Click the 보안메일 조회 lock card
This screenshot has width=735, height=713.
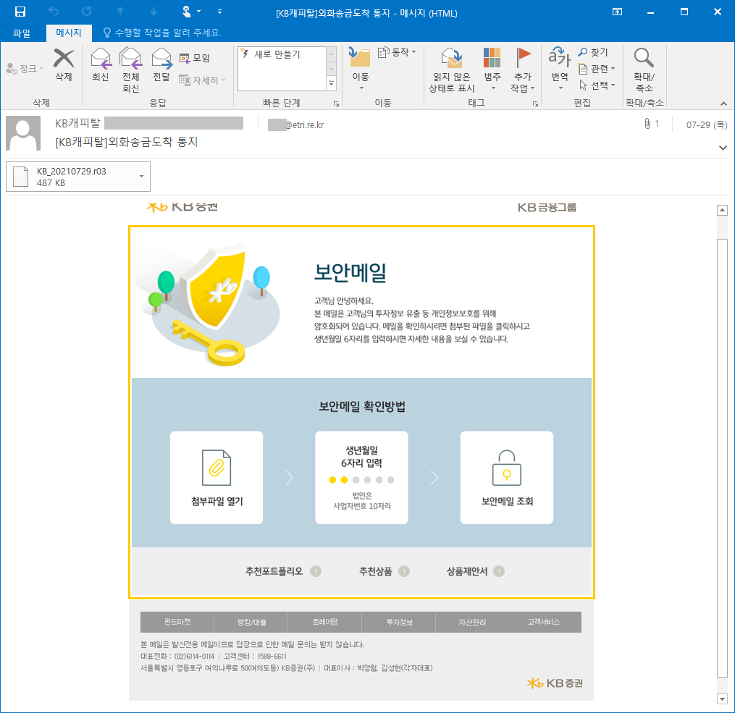[x=507, y=477]
